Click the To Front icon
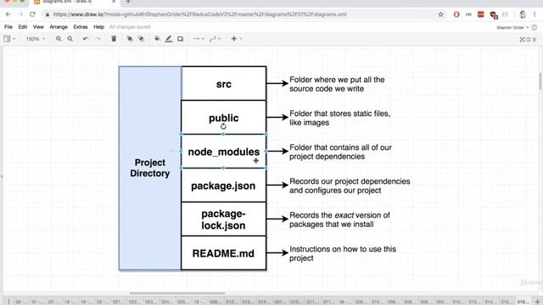 coord(130,39)
